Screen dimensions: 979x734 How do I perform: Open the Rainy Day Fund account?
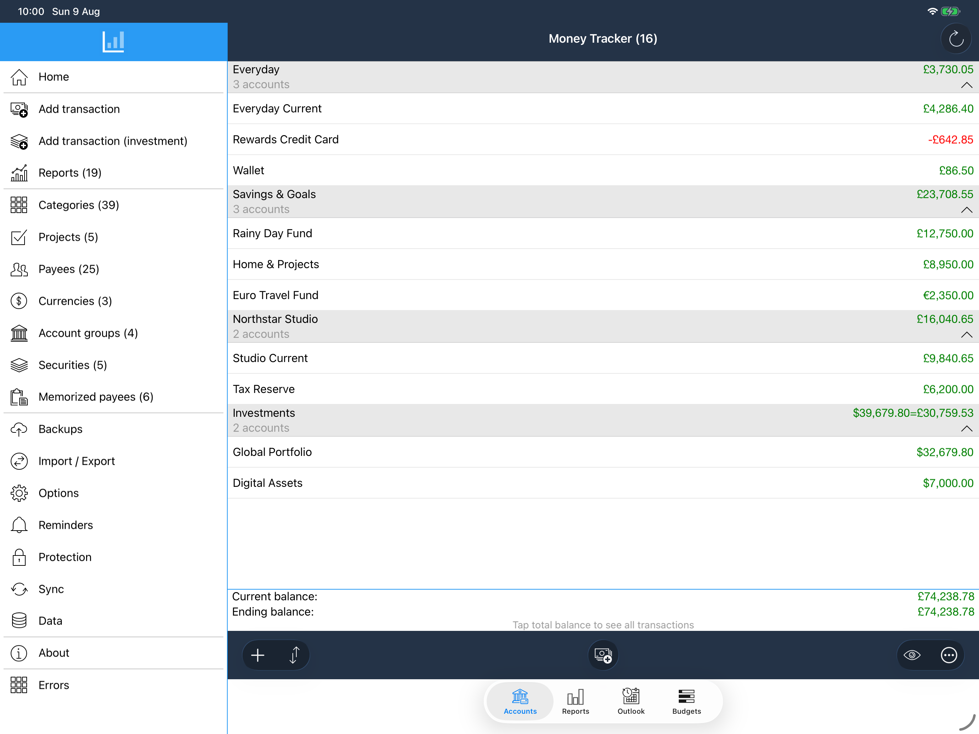coord(603,234)
